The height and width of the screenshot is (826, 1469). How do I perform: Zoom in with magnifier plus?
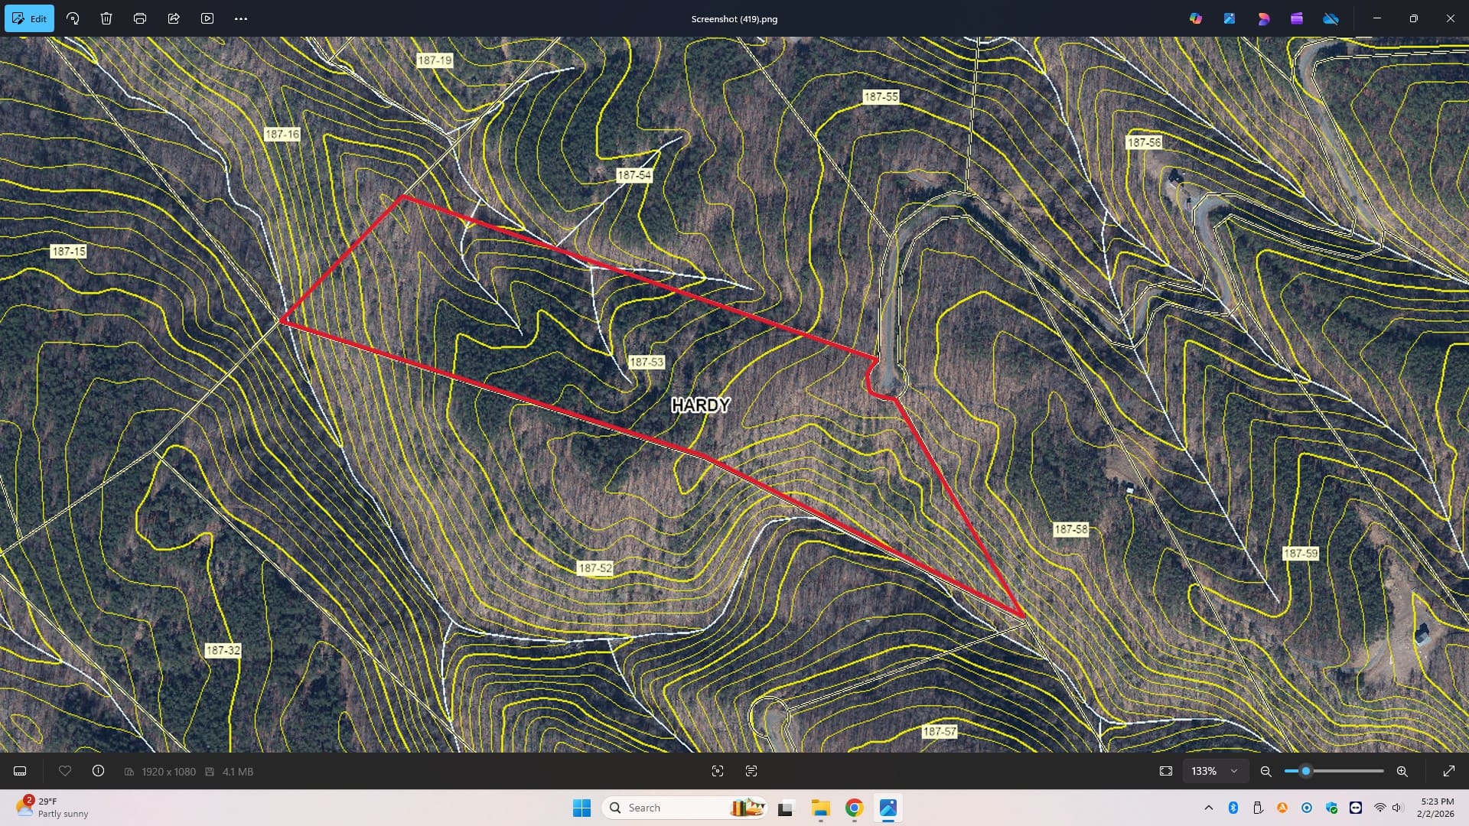(1402, 771)
